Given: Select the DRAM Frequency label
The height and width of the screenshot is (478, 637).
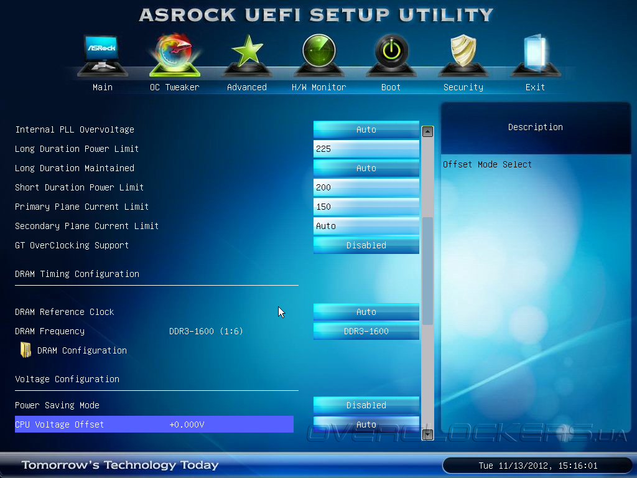Looking at the screenshot, I should click(50, 331).
